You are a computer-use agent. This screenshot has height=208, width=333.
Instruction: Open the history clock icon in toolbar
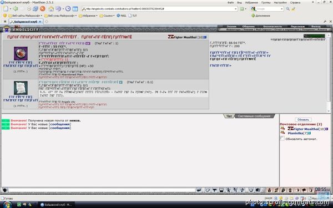[68, 9]
